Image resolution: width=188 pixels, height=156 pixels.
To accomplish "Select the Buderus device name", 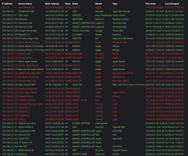I will pos(23,154).
